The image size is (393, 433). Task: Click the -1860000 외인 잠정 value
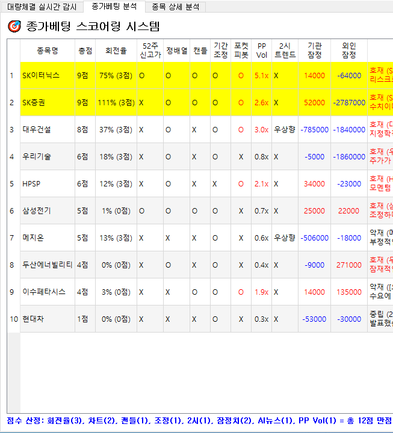pos(349,156)
